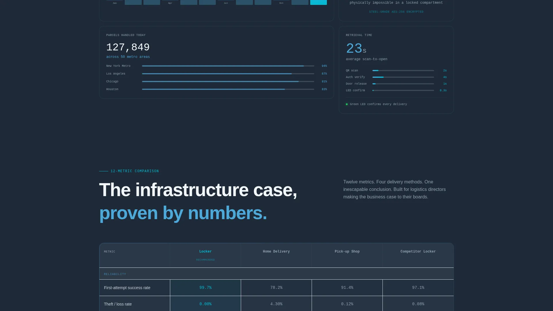Click the Houston progress bar

pyautogui.click(x=228, y=89)
